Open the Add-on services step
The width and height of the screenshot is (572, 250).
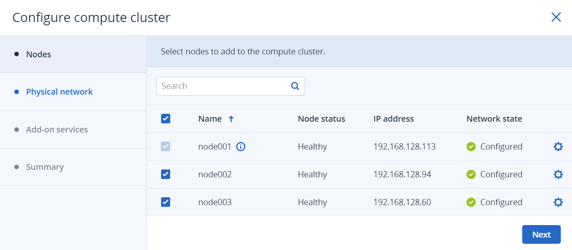pyautogui.click(x=57, y=130)
